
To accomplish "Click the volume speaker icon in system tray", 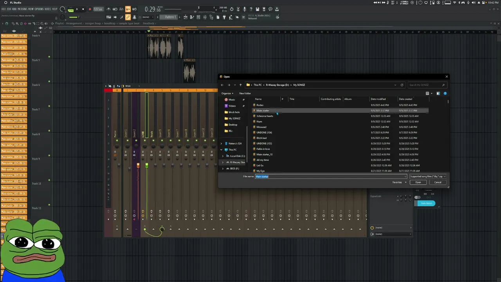I will (474, 2).
